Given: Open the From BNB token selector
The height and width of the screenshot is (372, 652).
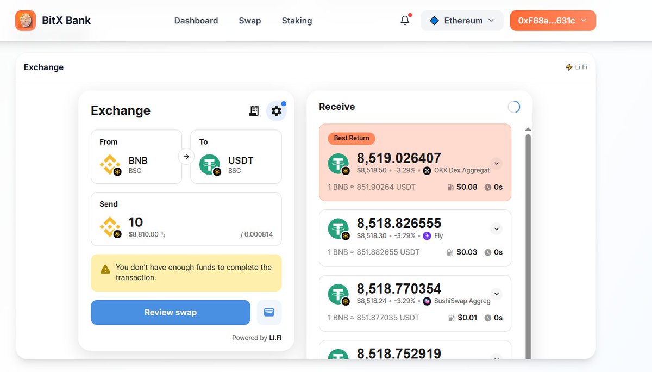Looking at the screenshot, I should (136, 157).
